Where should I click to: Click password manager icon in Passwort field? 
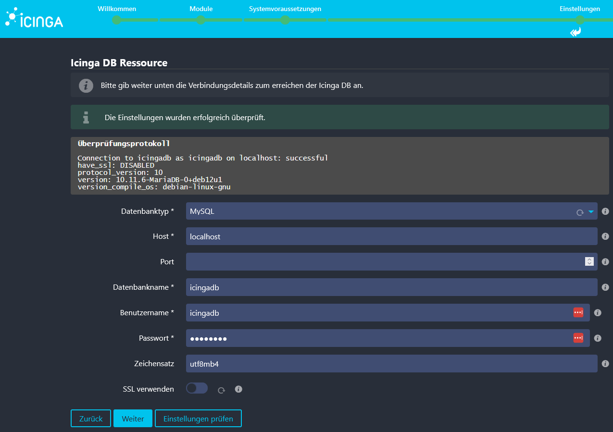[578, 338]
